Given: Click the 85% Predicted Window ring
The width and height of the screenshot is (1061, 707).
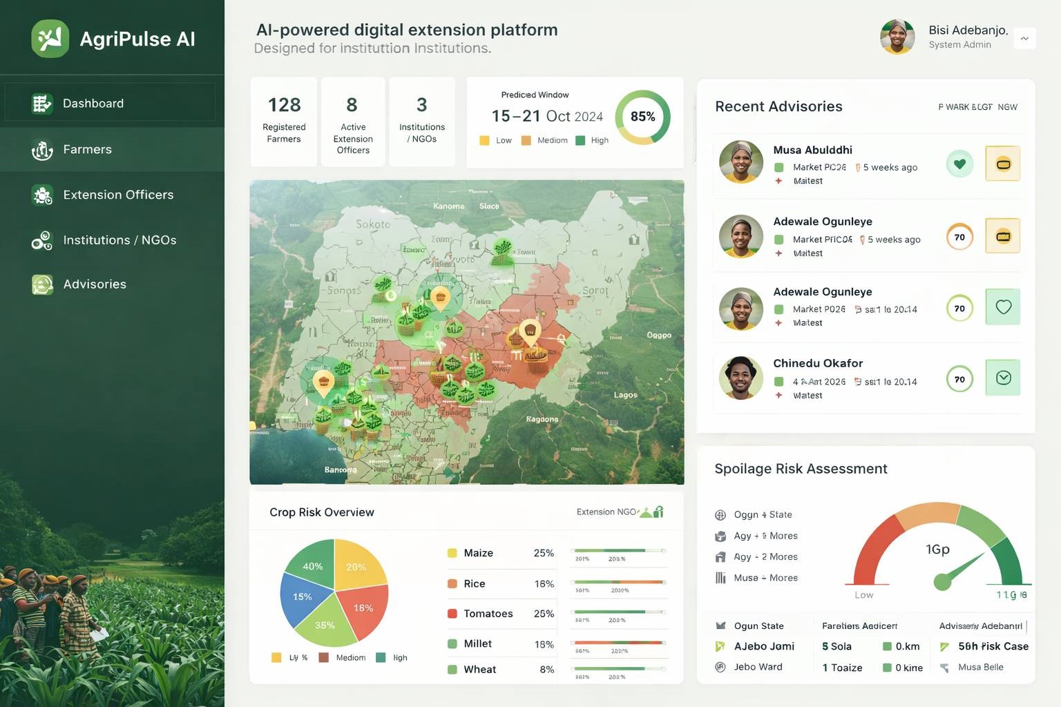Looking at the screenshot, I should [x=642, y=117].
